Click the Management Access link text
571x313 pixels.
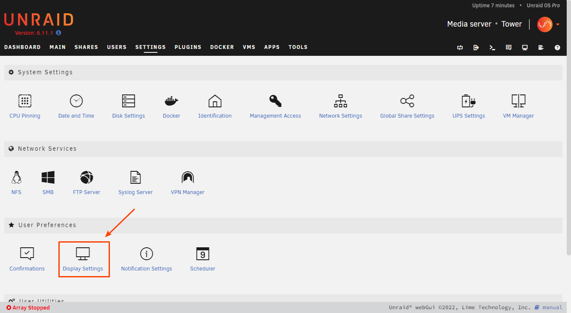pos(275,116)
